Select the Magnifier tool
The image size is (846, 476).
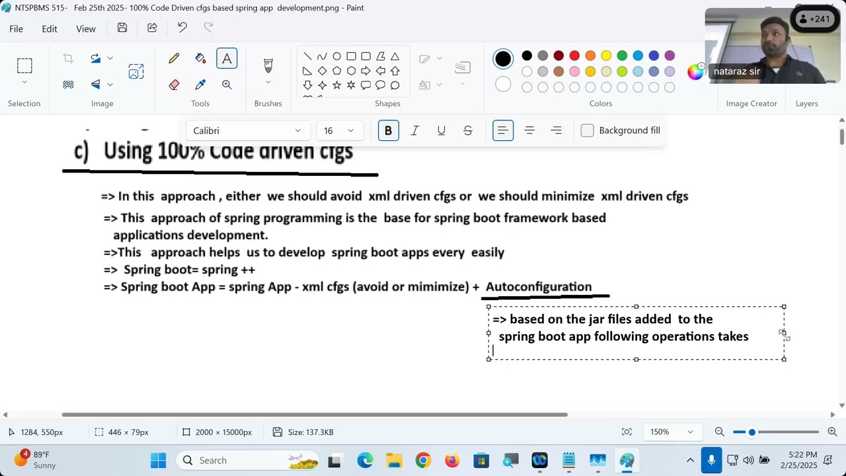[227, 85]
